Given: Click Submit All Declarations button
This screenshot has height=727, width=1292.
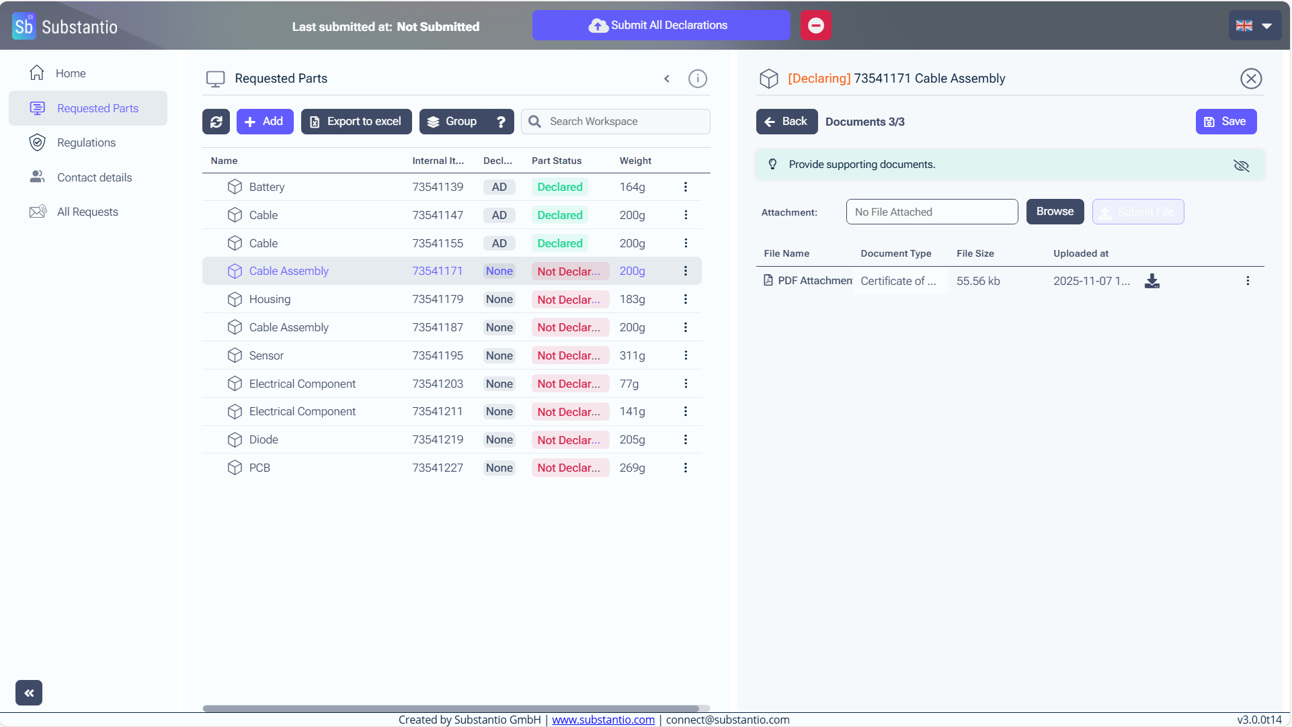Looking at the screenshot, I should click(x=661, y=26).
